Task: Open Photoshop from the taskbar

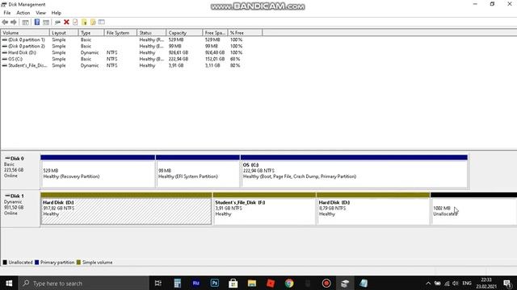Action: [x=215, y=283]
